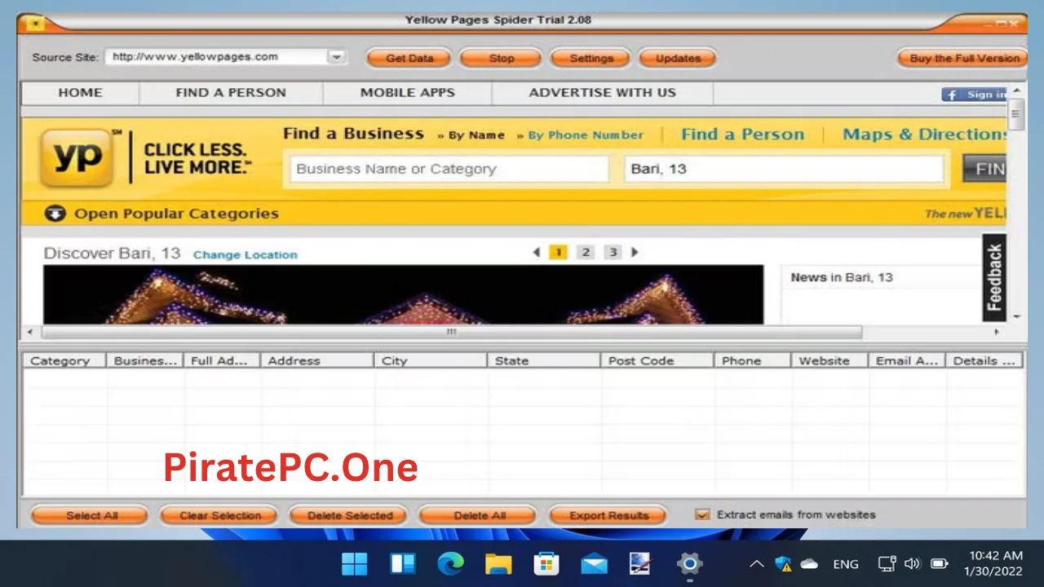Go to next slide arrow

pos(635,252)
